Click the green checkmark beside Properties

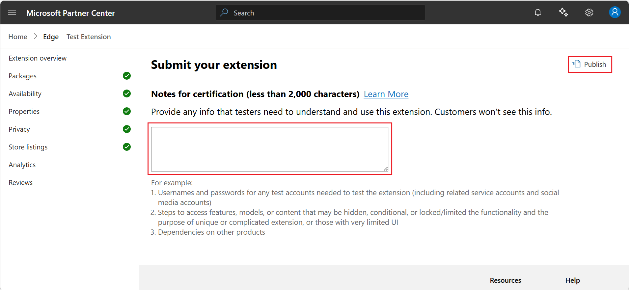point(127,111)
